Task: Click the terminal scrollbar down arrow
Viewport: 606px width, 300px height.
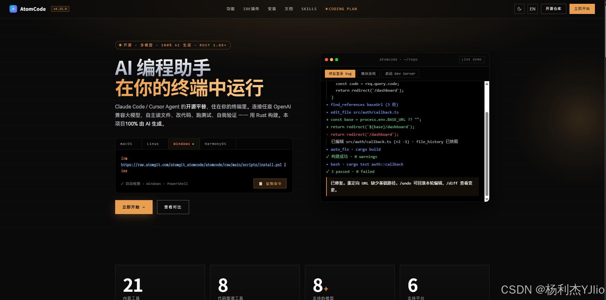Action: click(487, 199)
